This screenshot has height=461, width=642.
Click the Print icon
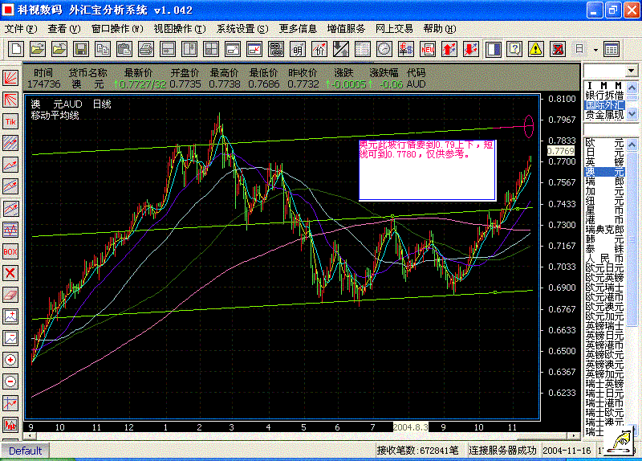click(146, 49)
